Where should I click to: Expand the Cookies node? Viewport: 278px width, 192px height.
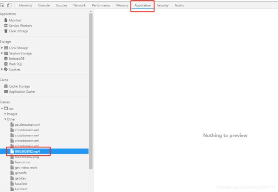2,69
